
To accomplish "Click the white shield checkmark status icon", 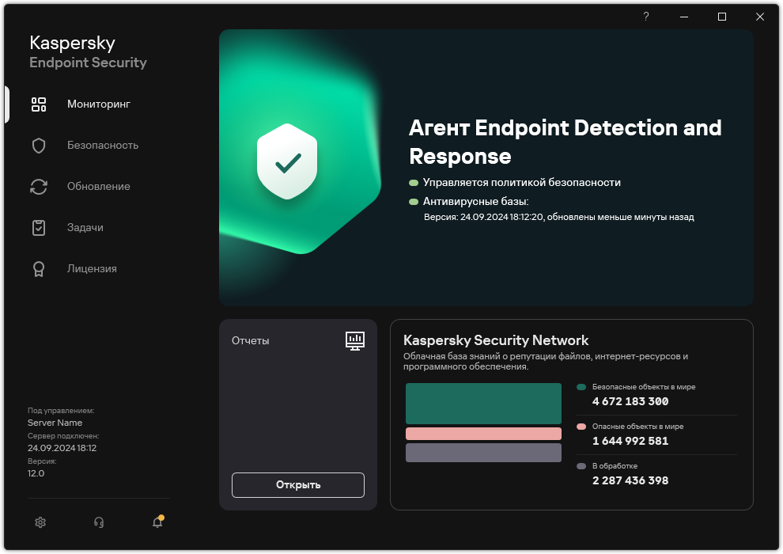I will pos(287,161).
